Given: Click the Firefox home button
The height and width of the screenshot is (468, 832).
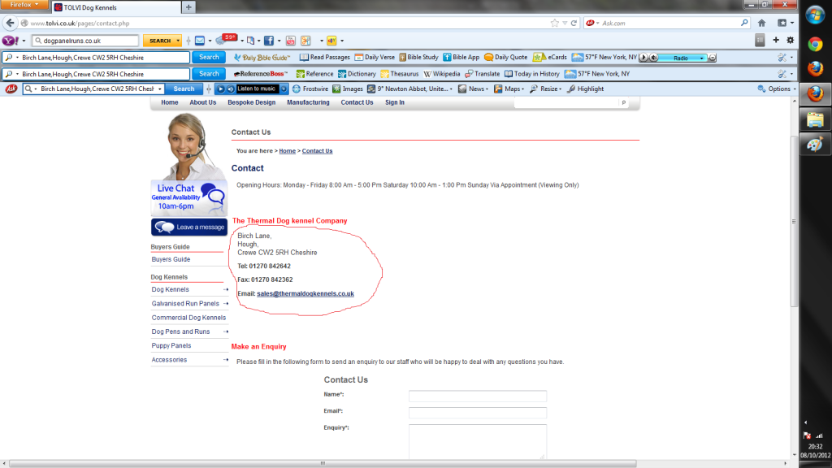Looking at the screenshot, I should click(762, 23).
